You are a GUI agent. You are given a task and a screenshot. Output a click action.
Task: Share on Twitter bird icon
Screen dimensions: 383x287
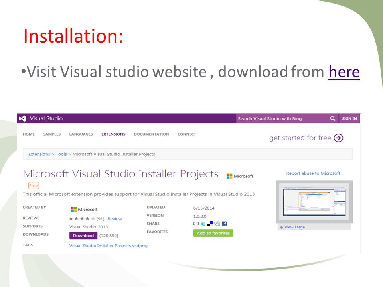[203, 224]
